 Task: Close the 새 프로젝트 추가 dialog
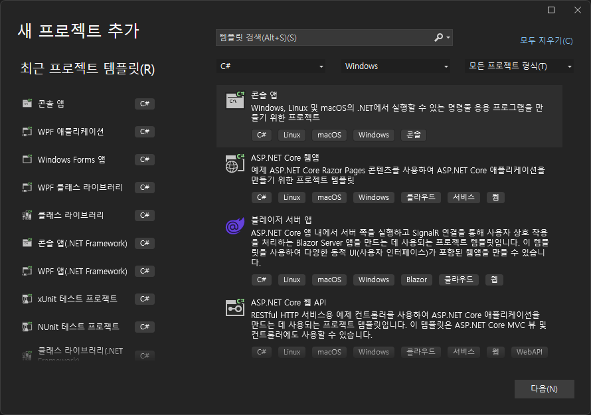578,10
